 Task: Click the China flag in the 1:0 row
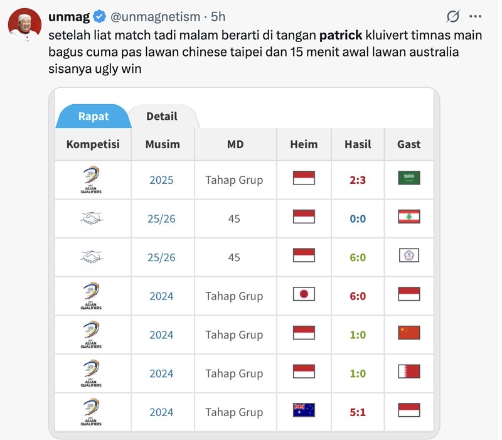point(409,335)
